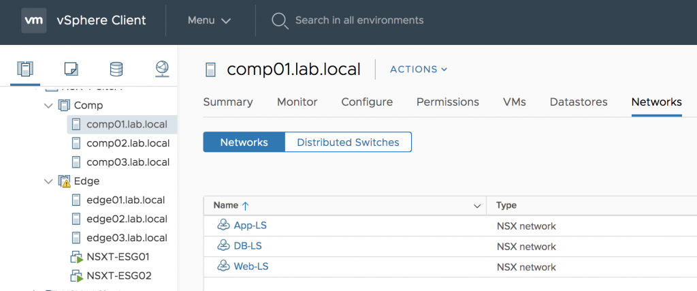The width and height of the screenshot is (697, 291).
Task: Click the App-LS network icon
Action: 223,226
